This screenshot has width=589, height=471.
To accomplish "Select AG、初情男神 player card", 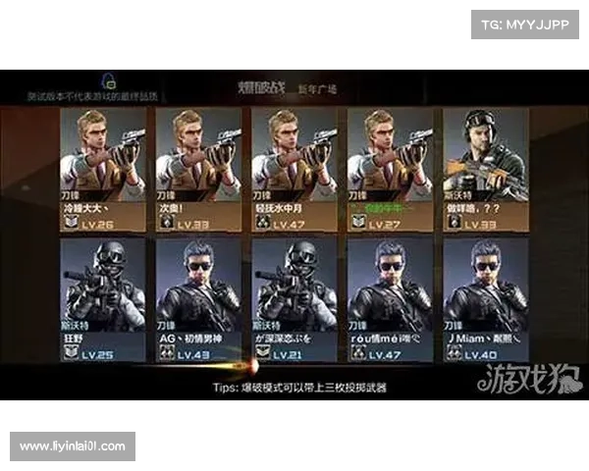I will pyautogui.click(x=199, y=299).
